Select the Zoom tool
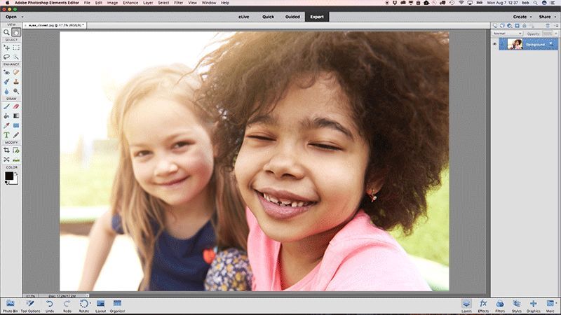 pos(6,32)
